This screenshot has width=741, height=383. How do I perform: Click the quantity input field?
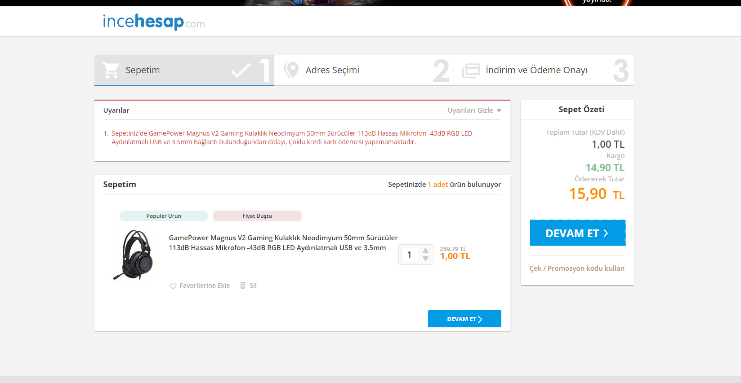[409, 255]
